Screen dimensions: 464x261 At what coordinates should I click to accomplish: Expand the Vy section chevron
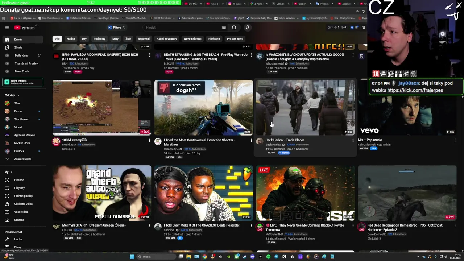11,172
